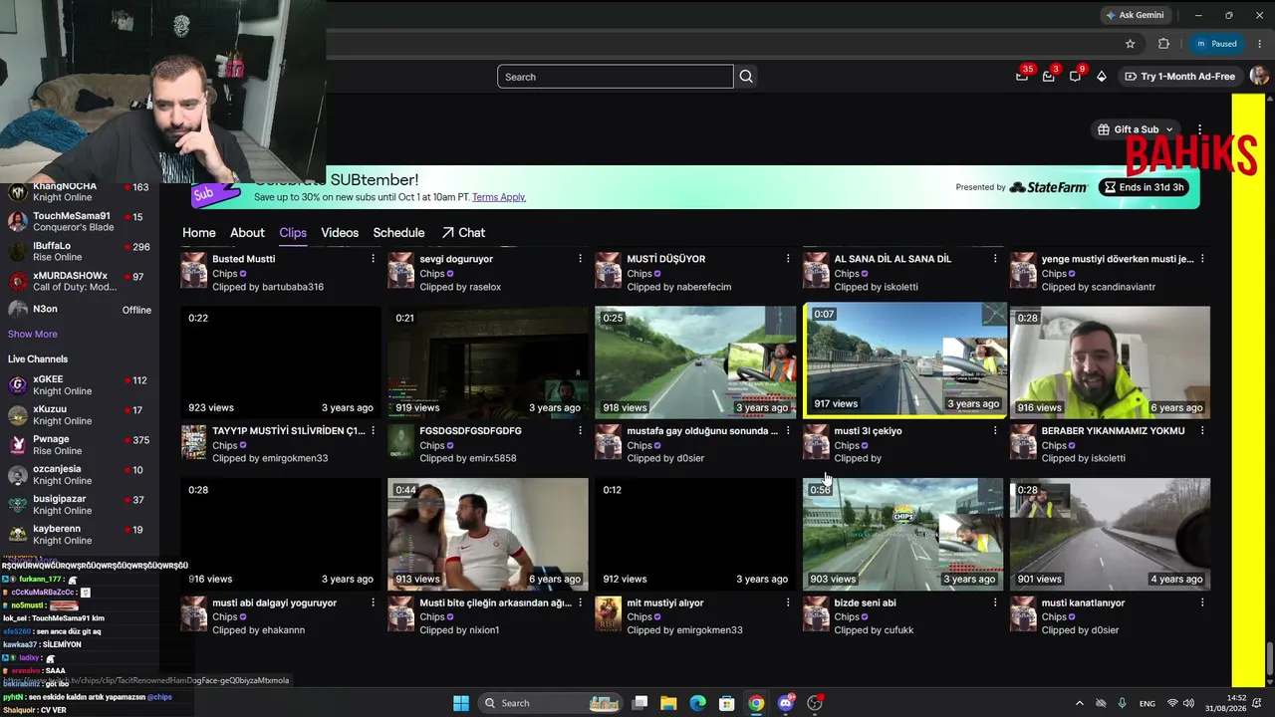Play the 0:07 clip with 917 views
Image resolution: width=1275 pixels, height=717 pixels.
point(904,359)
